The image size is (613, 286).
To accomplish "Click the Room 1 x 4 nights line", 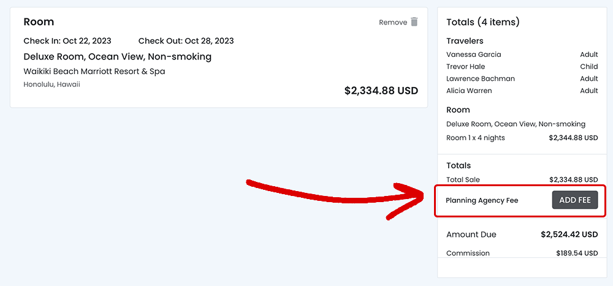I will [x=476, y=138].
